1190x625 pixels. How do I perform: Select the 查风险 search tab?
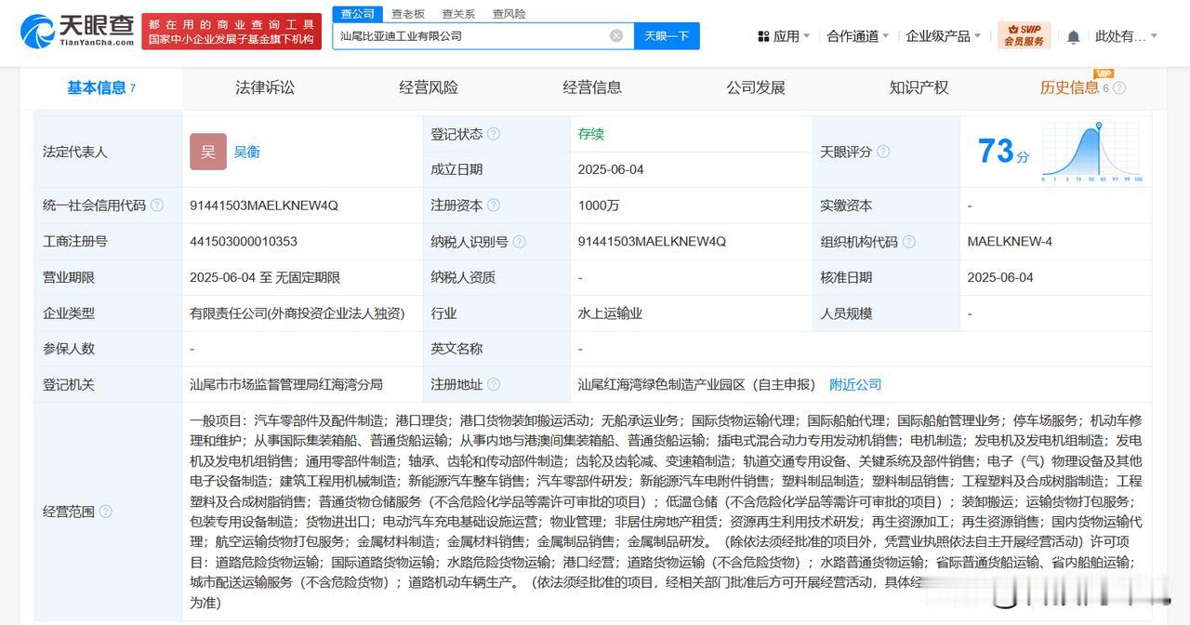pos(509,14)
